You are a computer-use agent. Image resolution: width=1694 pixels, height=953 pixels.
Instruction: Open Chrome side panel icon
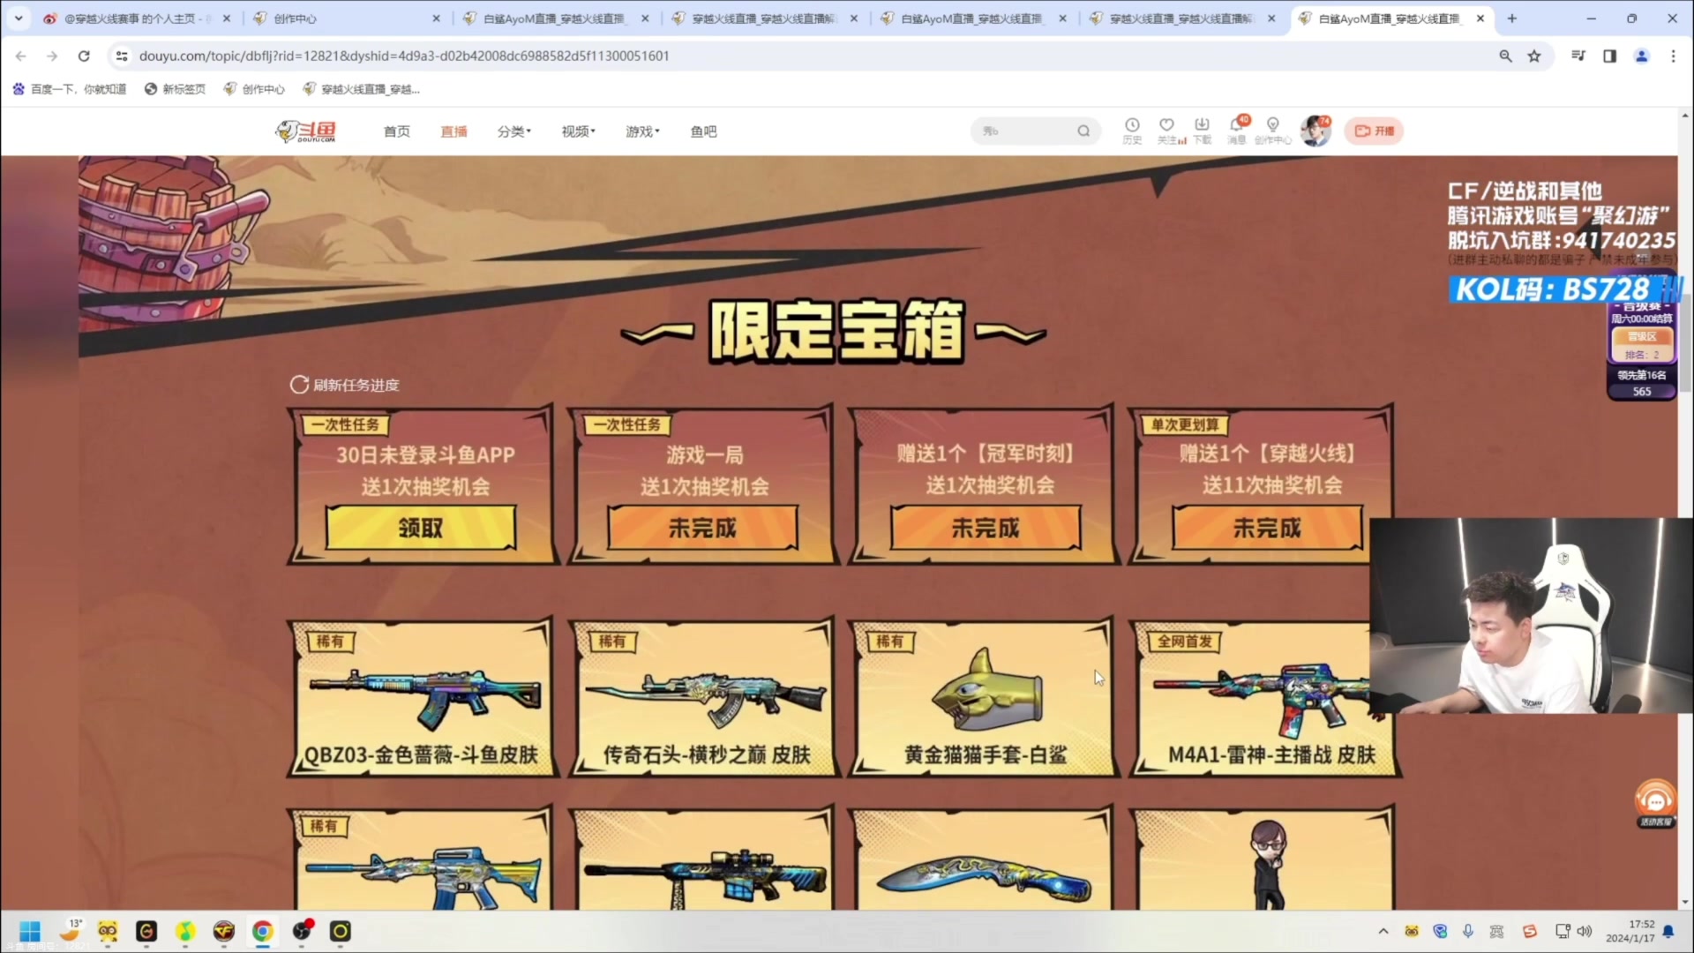click(x=1609, y=56)
